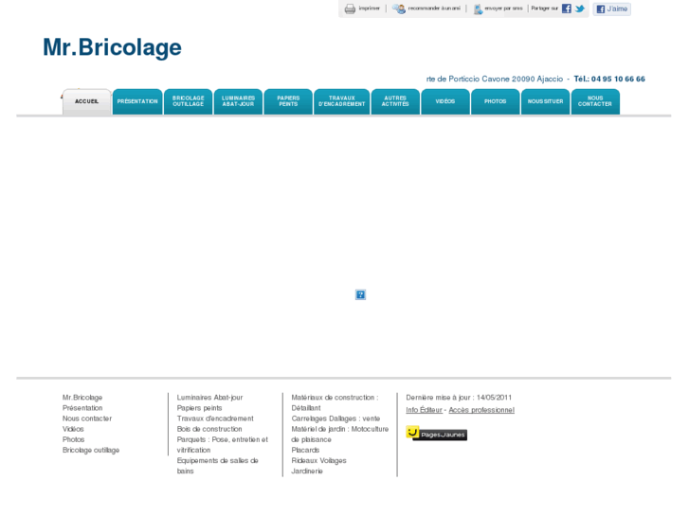This screenshot has height=516, width=689.
Task: Open footer link Présentation
Action: pyautogui.click(x=82, y=408)
